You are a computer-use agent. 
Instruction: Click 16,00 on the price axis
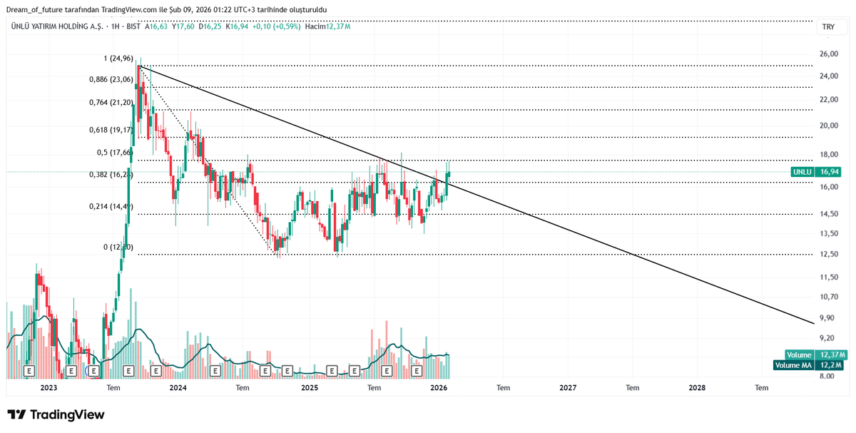(x=829, y=188)
